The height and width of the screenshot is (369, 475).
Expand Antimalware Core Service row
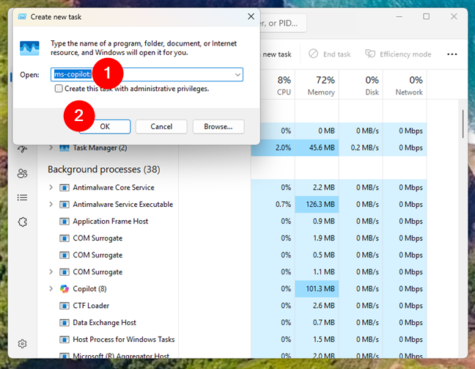(51, 187)
